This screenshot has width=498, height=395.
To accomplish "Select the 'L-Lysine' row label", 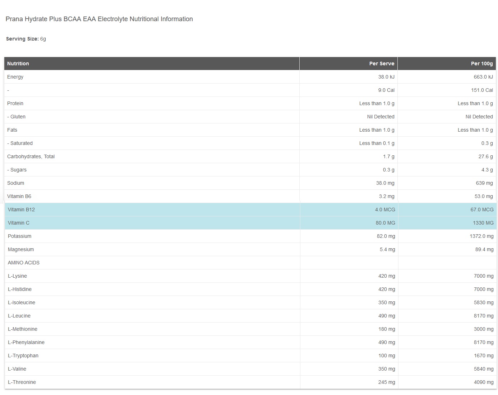I will point(17,276).
